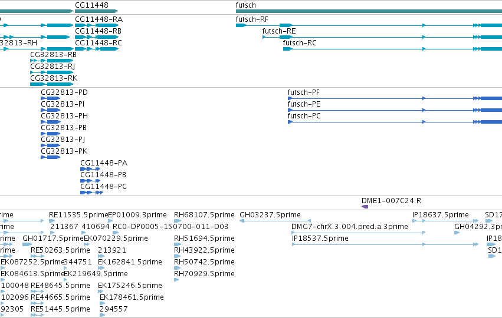
Task: Select the RE51445.5prime EST label
Action: pos(61,309)
